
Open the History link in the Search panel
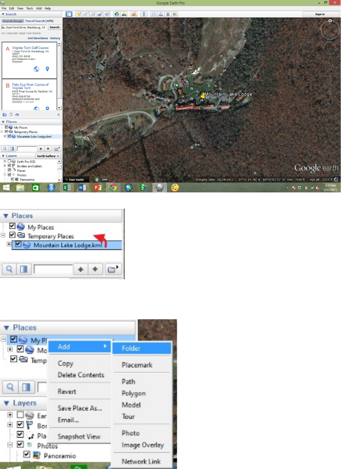point(55,38)
